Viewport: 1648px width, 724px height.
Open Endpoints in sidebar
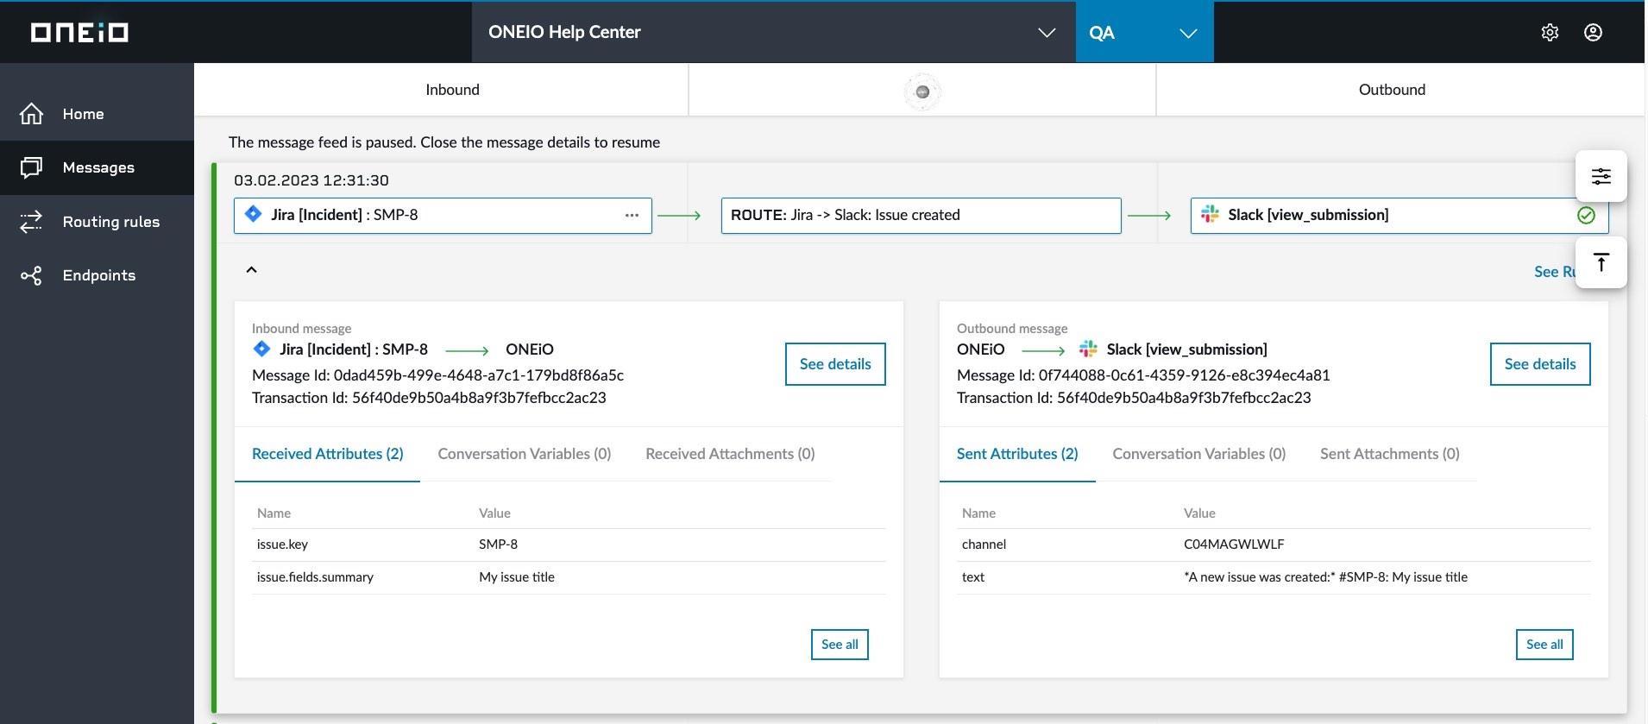(x=97, y=275)
